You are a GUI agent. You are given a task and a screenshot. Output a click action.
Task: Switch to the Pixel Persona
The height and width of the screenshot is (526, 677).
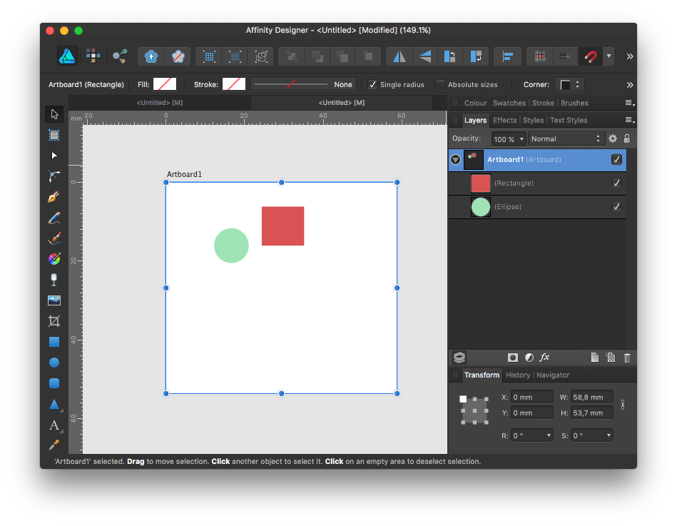[x=93, y=56]
